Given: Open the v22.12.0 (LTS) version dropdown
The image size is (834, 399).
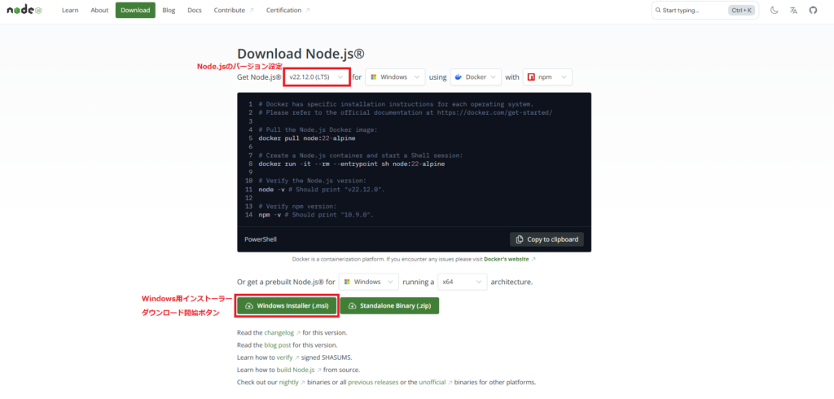Looking at the screenshot, I should point(317,77).
